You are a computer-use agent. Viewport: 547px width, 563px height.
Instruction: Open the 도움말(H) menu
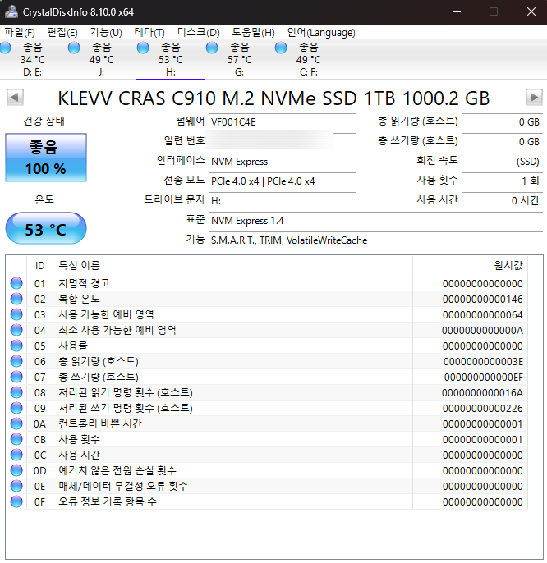[x=253, y=33]
